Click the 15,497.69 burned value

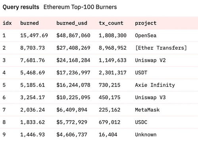[x=34, y=35]
